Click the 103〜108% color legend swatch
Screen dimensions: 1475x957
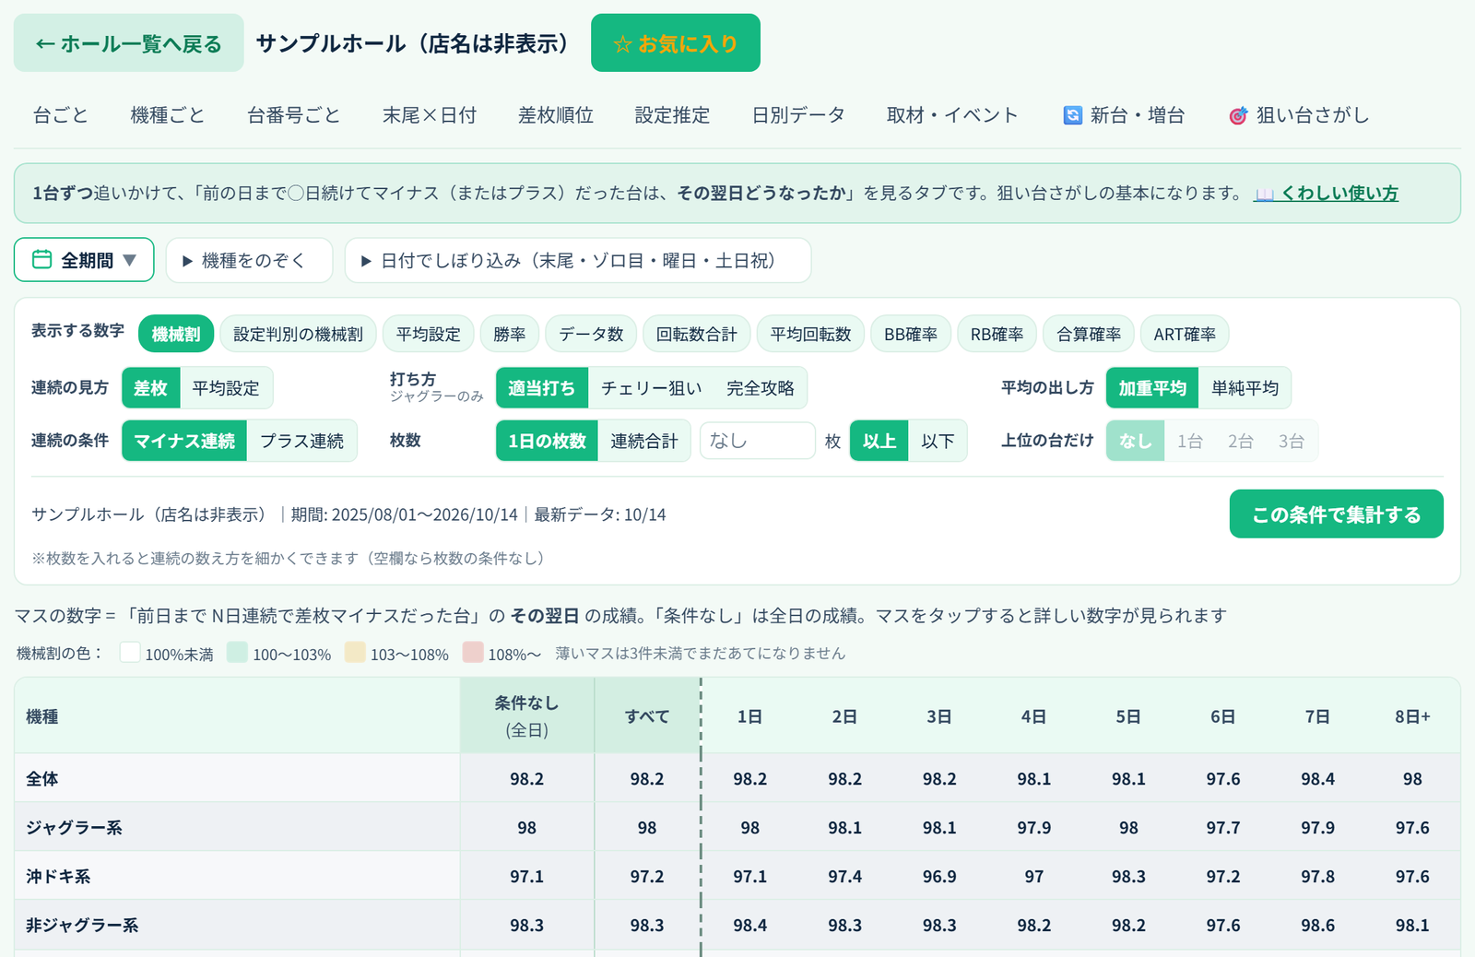pyautogui.click(x=355, y=652)
